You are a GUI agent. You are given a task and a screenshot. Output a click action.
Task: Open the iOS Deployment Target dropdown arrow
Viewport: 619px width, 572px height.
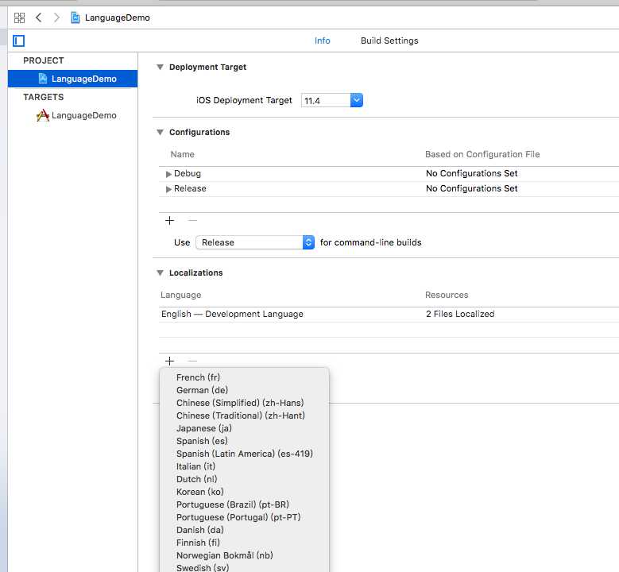pyautogui.click(x=357, y=100)
